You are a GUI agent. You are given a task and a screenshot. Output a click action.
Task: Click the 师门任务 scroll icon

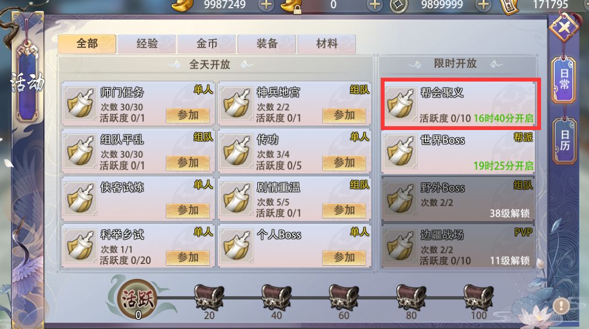[80, 104]
